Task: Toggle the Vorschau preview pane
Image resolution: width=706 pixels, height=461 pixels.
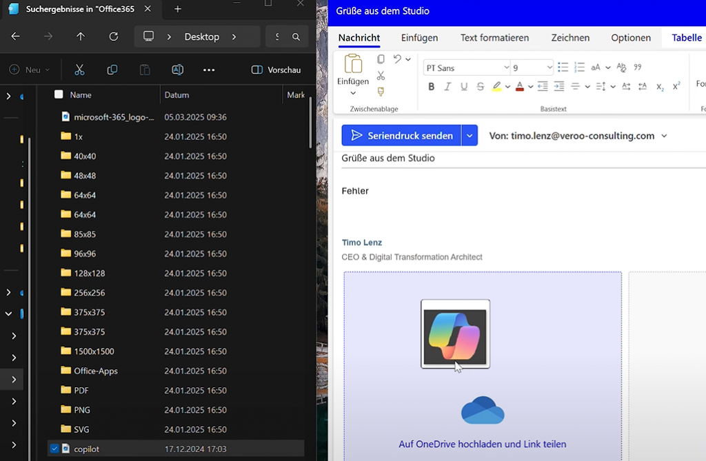Action: (276, 70)
